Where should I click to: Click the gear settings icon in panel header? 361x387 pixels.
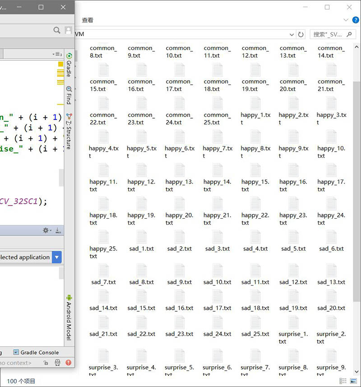point(46,230)
